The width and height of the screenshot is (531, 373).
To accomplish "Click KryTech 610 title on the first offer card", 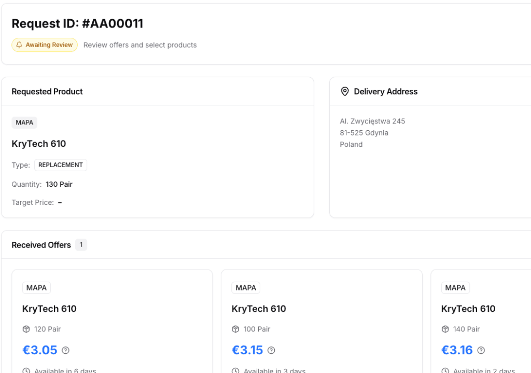I will pos(49,309).
